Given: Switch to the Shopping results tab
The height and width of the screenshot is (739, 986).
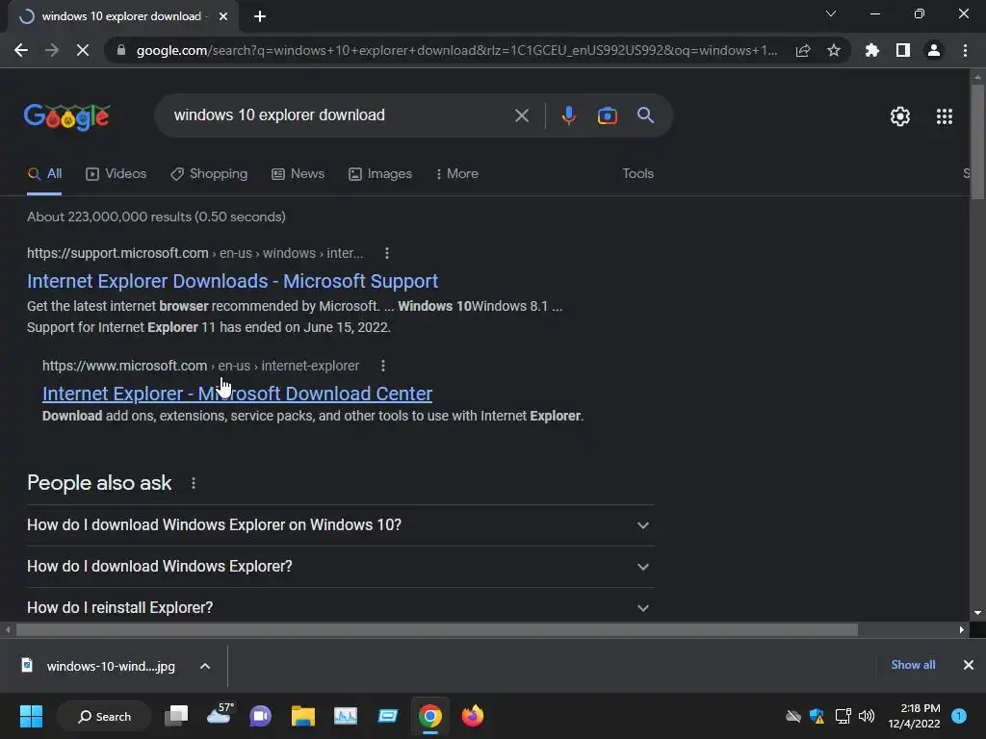Looking at the screenshot, I should point(209,174).
